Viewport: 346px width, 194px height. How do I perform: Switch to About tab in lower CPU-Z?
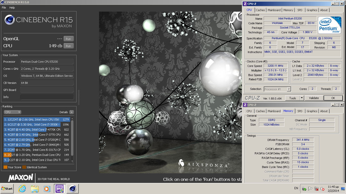324,111
